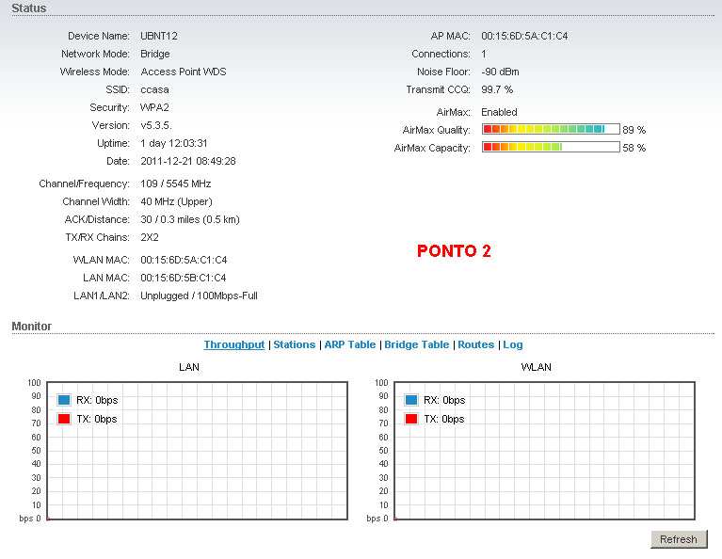Open the Log link
Image resolution: width=722 pixels, height=559 pixels.
tap(512, 344)
